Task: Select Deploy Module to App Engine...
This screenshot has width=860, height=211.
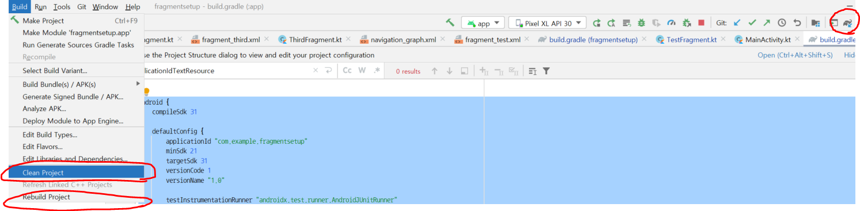Action: click(77, 121)
